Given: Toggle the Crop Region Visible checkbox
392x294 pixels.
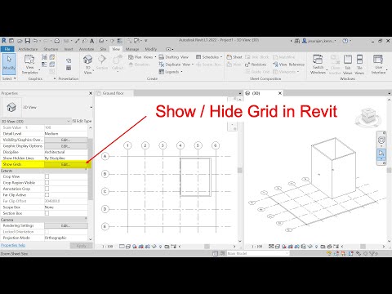Looking at the screenshot, I should click(47, 183).
